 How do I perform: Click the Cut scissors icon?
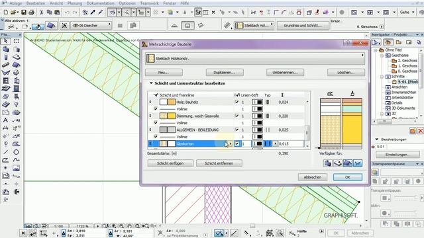(x=41, y=12)
